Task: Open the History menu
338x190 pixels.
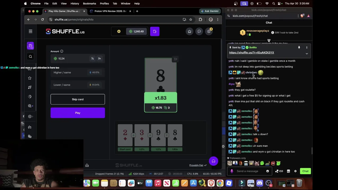Action: pyautogui.click(x=75, y=3)
